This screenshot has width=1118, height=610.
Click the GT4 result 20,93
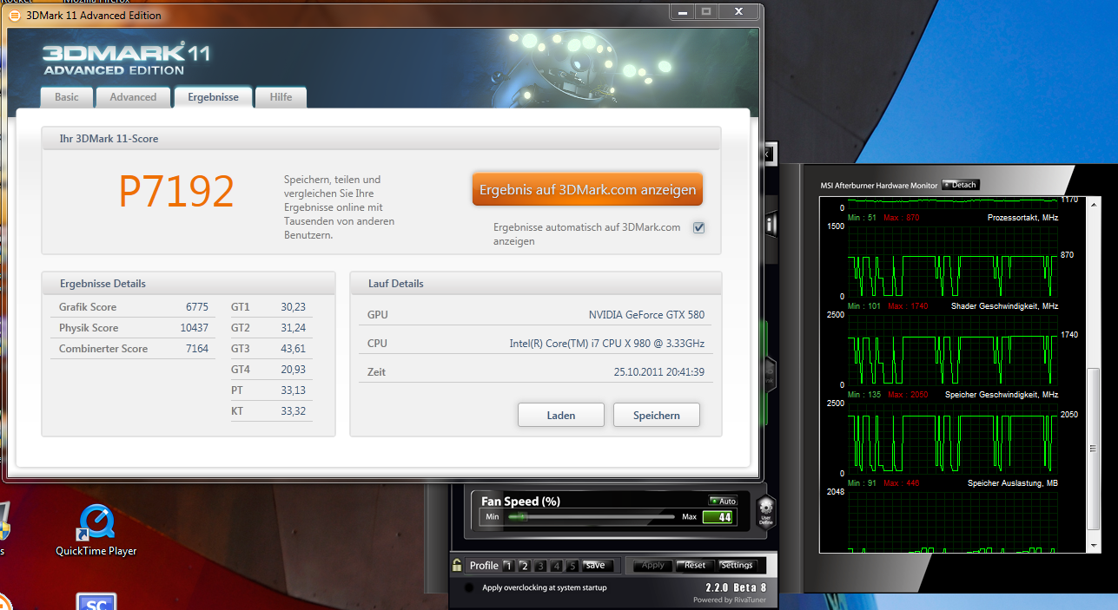click(293, 370)
